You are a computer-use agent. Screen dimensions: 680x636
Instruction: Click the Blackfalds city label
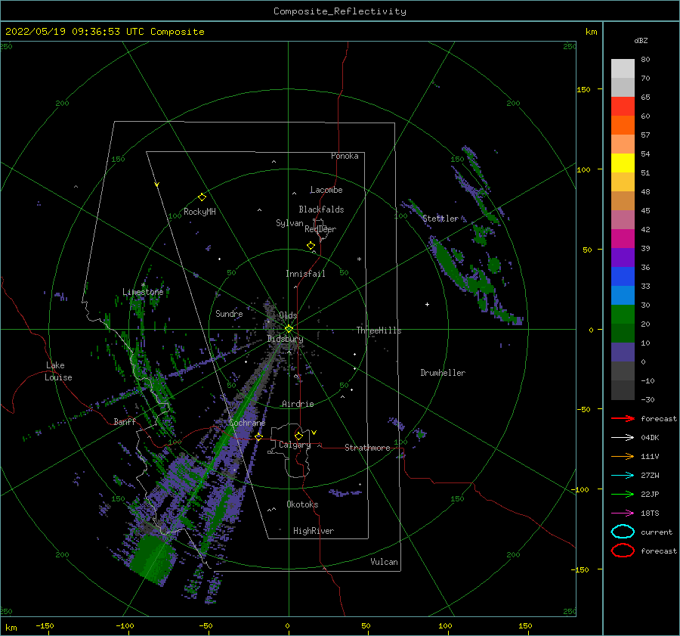(321, 209)
